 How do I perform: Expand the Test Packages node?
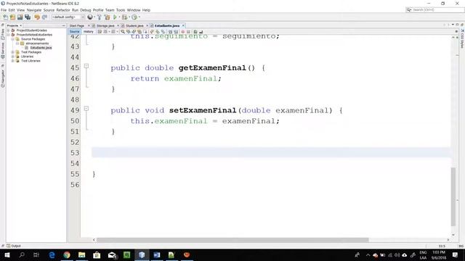point(13,52)
